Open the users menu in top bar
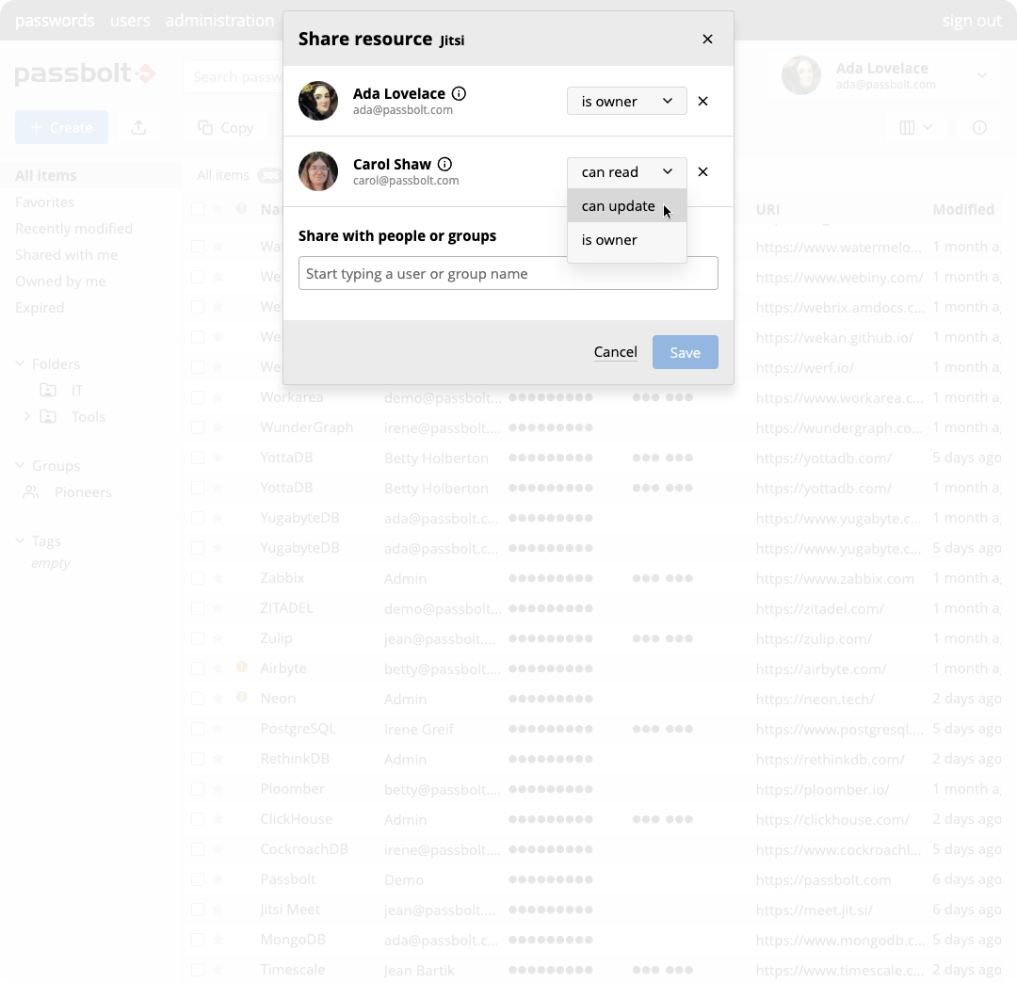 [x=130, y=20]
